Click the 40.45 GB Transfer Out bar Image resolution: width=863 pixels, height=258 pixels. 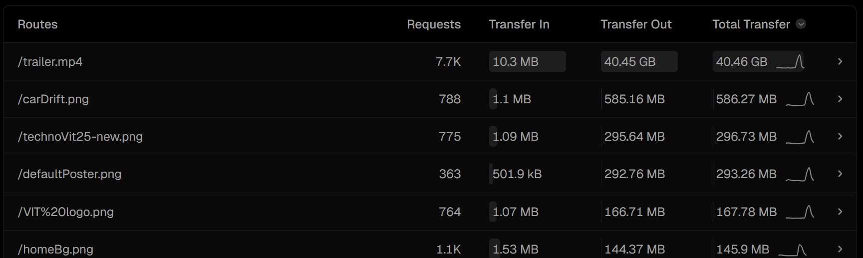click(638, 61)
